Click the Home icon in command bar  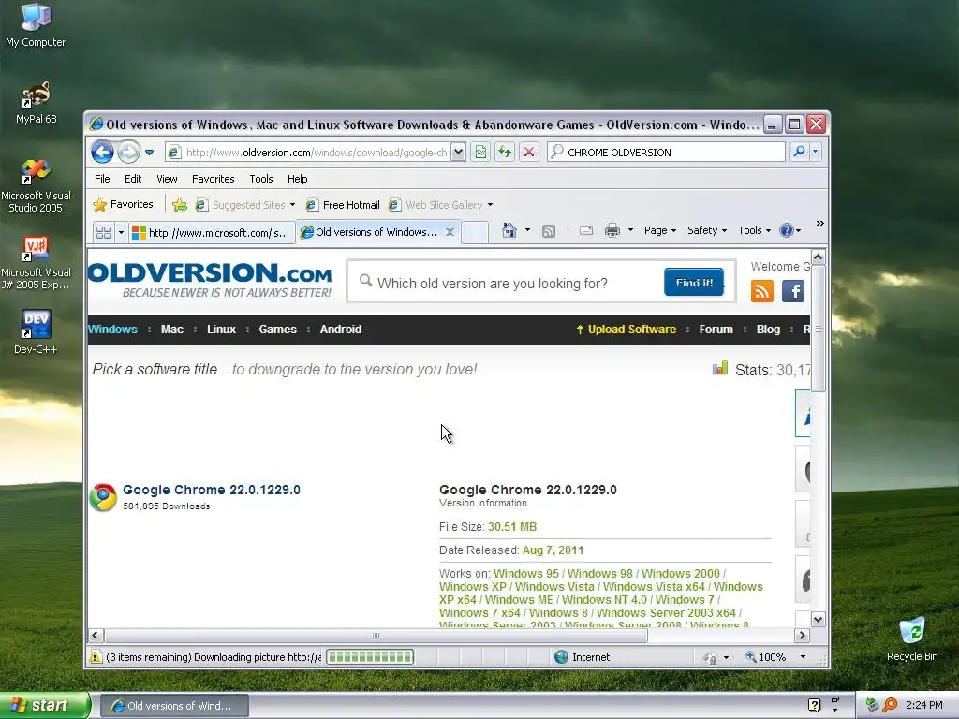[509, 230]
